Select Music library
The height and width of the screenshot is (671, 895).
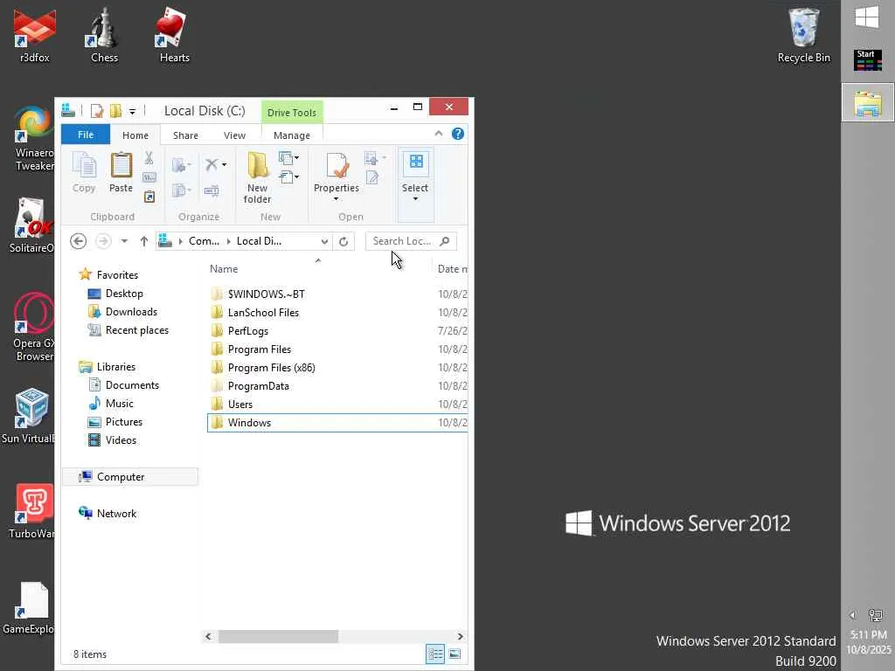pos(119,404)
